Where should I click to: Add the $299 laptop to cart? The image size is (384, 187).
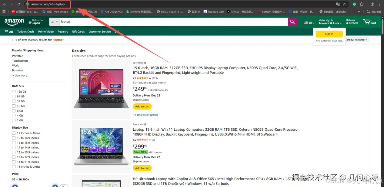[x=142, y=168]
